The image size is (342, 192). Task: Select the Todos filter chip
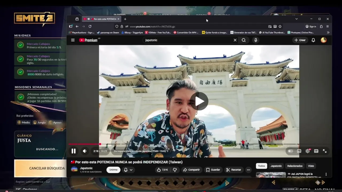(262, 166)
